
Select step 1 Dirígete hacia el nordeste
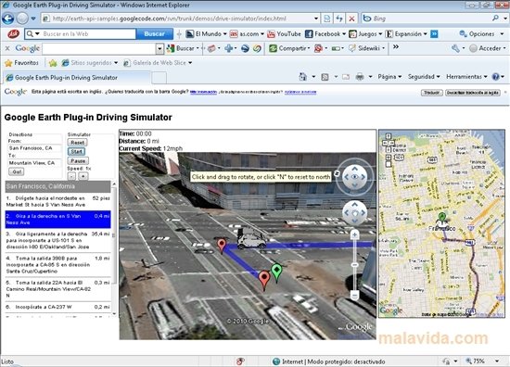[x=57, y=201]
